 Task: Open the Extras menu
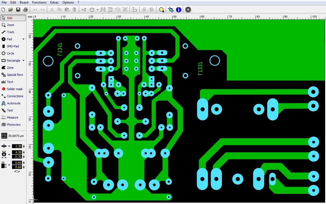(x=54, y=2)
